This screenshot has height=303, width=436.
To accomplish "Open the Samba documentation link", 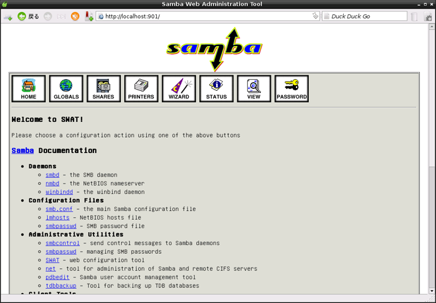I will click(x=22, y=151).
